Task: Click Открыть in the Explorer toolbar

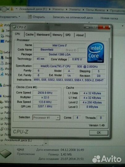Action: (36, 17)
